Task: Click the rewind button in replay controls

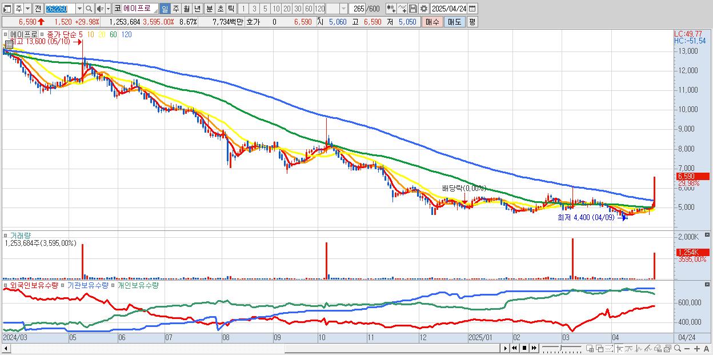Action: pyautogui.click(x=514, y=348)
